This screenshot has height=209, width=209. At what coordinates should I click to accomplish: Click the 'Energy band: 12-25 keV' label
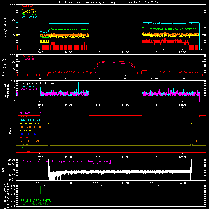point(38,83)
